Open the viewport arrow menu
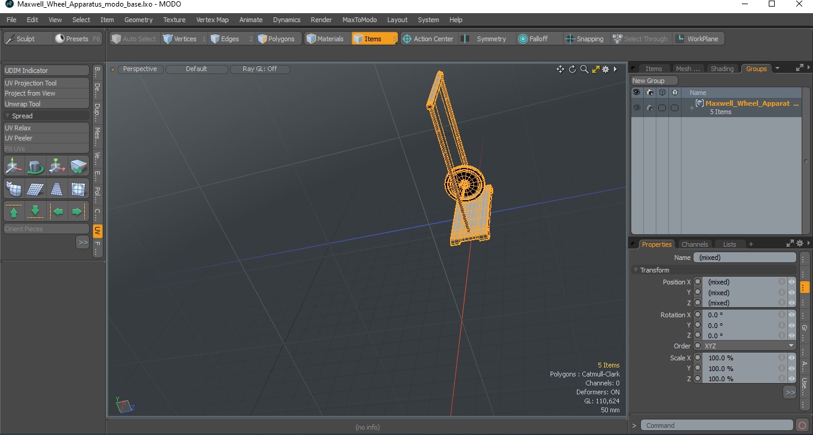813x435 pixels. (616, 69)
